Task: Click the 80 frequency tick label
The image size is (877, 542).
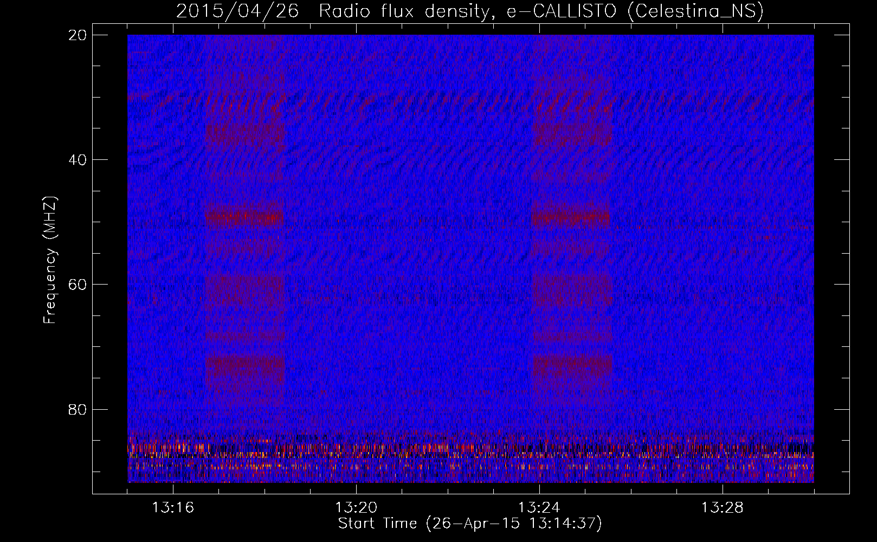Action: pos(77,409)
